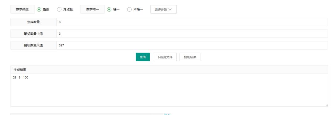
Task: Click the 随机数最小值 label
Action: [33, 34]
